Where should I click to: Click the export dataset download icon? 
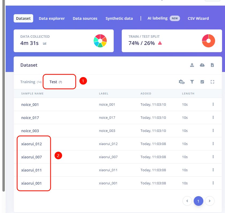[212, 65]
